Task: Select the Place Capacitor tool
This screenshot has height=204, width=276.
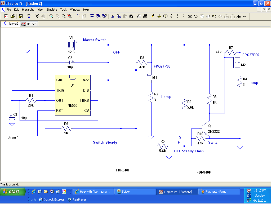Action: point(178,16)
